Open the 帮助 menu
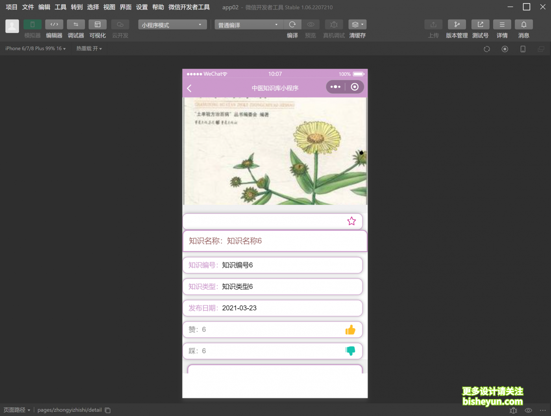 pos(158,7)
